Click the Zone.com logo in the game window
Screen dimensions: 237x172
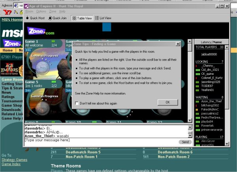[41, 31]
